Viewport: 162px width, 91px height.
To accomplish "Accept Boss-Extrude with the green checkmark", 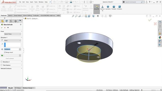I will coord(2,28).
